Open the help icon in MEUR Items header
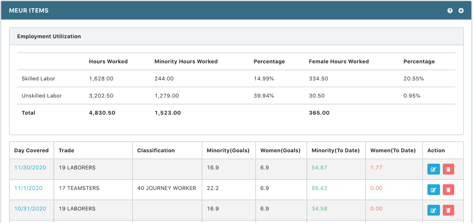This screenshot has height=223, width=473. 450,11
